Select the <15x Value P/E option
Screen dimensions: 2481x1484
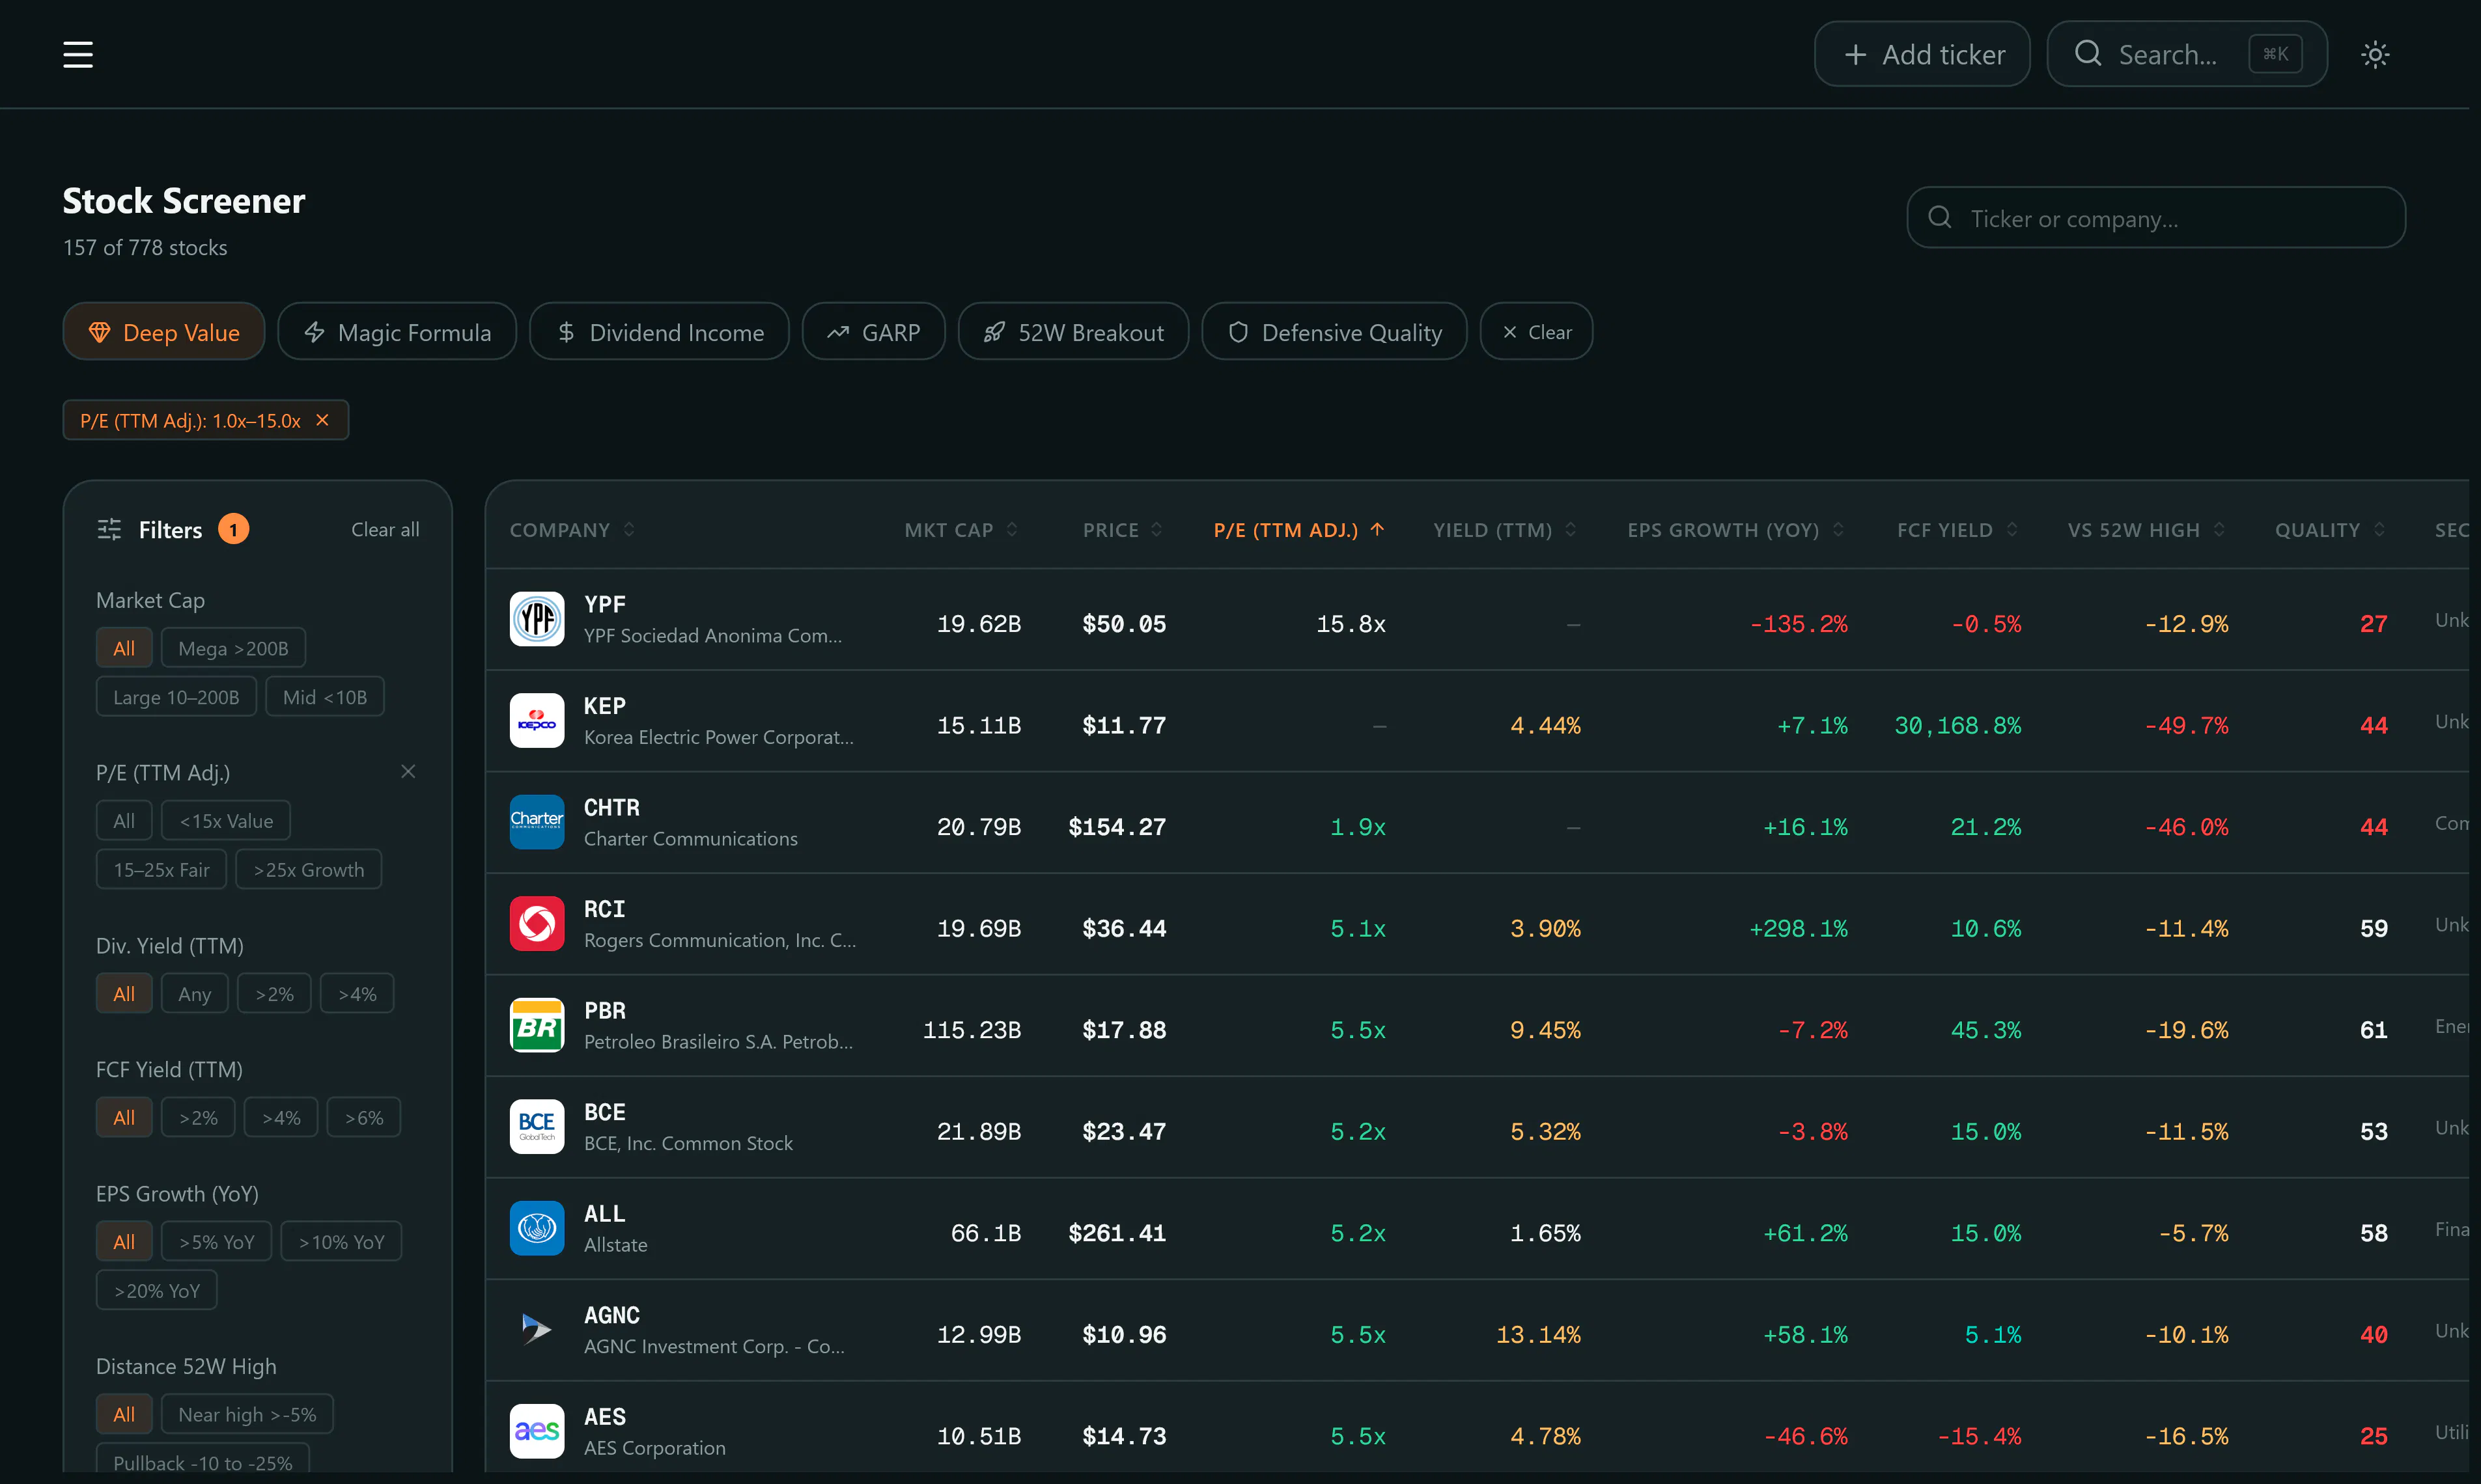[226, 821]
